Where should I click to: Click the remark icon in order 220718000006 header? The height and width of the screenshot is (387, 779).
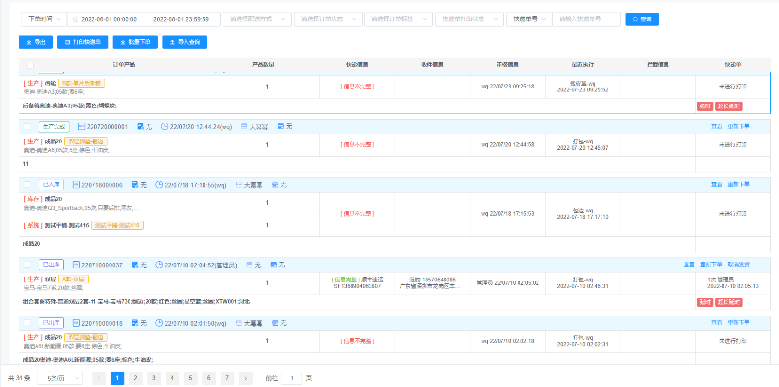pyautogui.click(x=135, y=185)
